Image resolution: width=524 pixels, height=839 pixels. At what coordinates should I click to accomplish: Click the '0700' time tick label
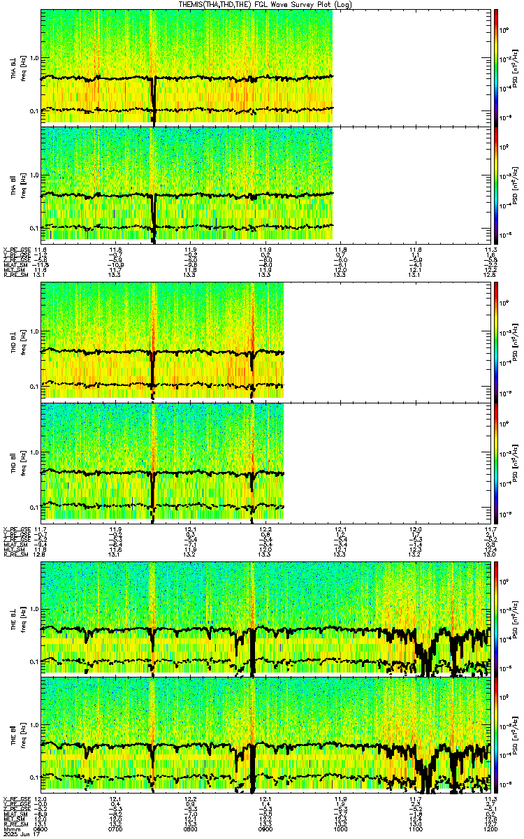116,829
